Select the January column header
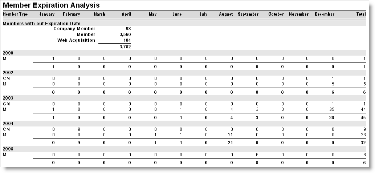375x173 pixels. coord(47,14)
